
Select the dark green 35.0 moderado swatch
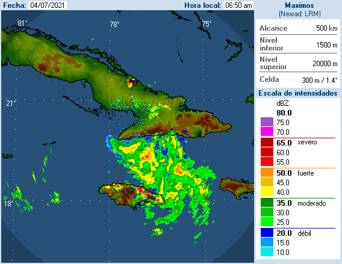(267, 203)
